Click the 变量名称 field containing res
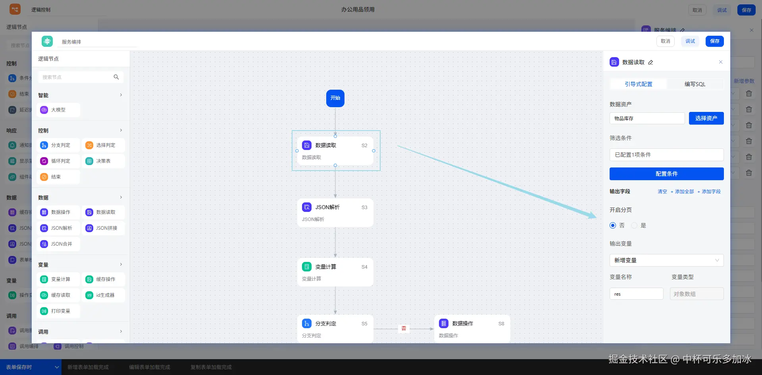 point(637,294)
